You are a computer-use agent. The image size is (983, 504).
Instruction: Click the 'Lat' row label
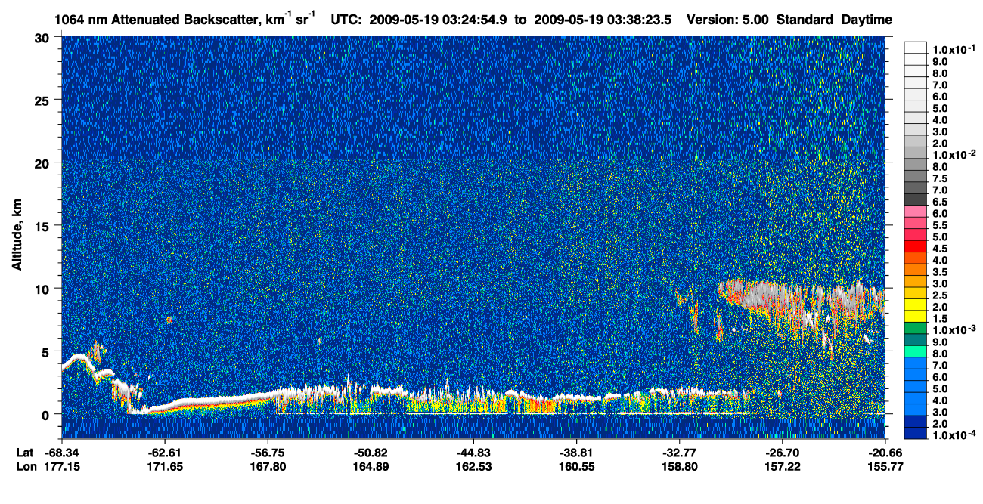(x=24, y=453)
